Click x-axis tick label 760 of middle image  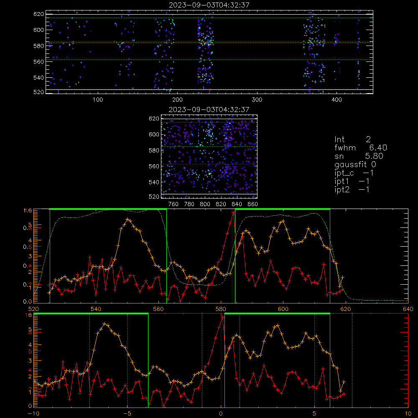pyautogui.click(x=173, y=204)
